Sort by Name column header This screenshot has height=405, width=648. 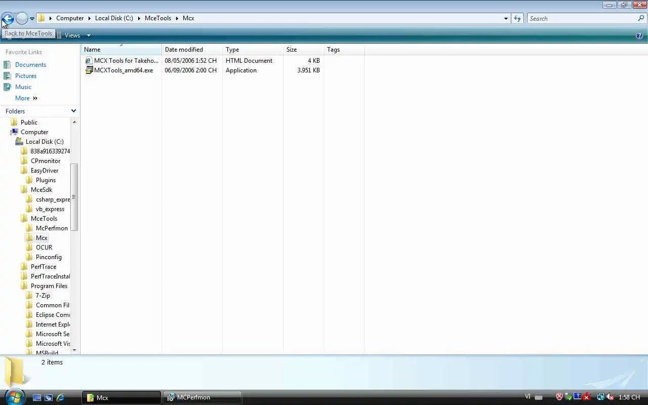point(121,50)
